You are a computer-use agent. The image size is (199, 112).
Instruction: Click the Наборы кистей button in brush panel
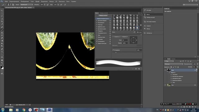(x=103, y=16)
